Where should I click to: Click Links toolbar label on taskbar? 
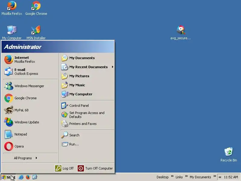(x=179, y=177)
